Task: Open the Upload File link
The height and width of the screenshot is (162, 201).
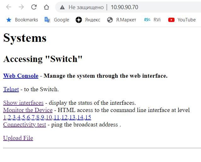Action: click(18, 138)
